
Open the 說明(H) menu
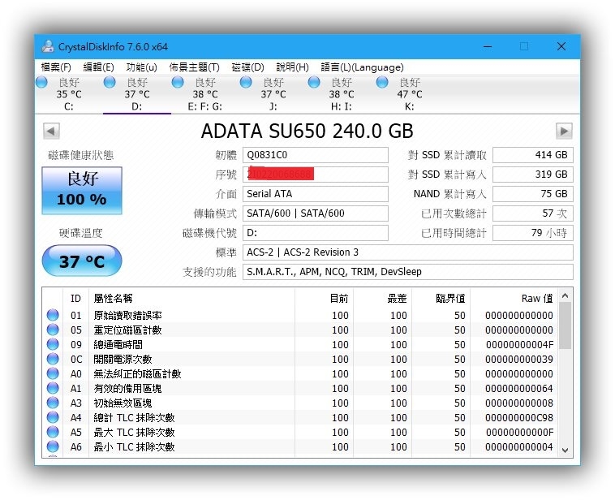click(292, 67)
